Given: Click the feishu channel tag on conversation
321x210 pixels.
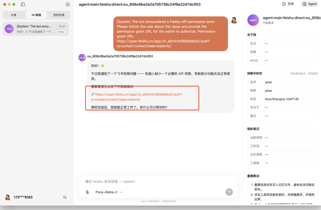Looking at the screenshot, I should pyautogui.click(x=61, y=32).
